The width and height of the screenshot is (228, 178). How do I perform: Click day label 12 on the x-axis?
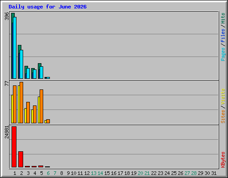coord(87,173)
